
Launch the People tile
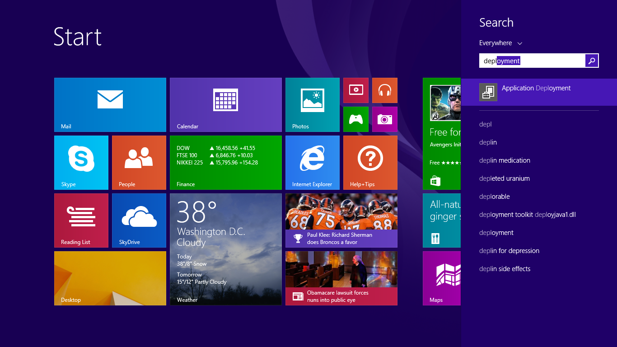click(139, 163)
